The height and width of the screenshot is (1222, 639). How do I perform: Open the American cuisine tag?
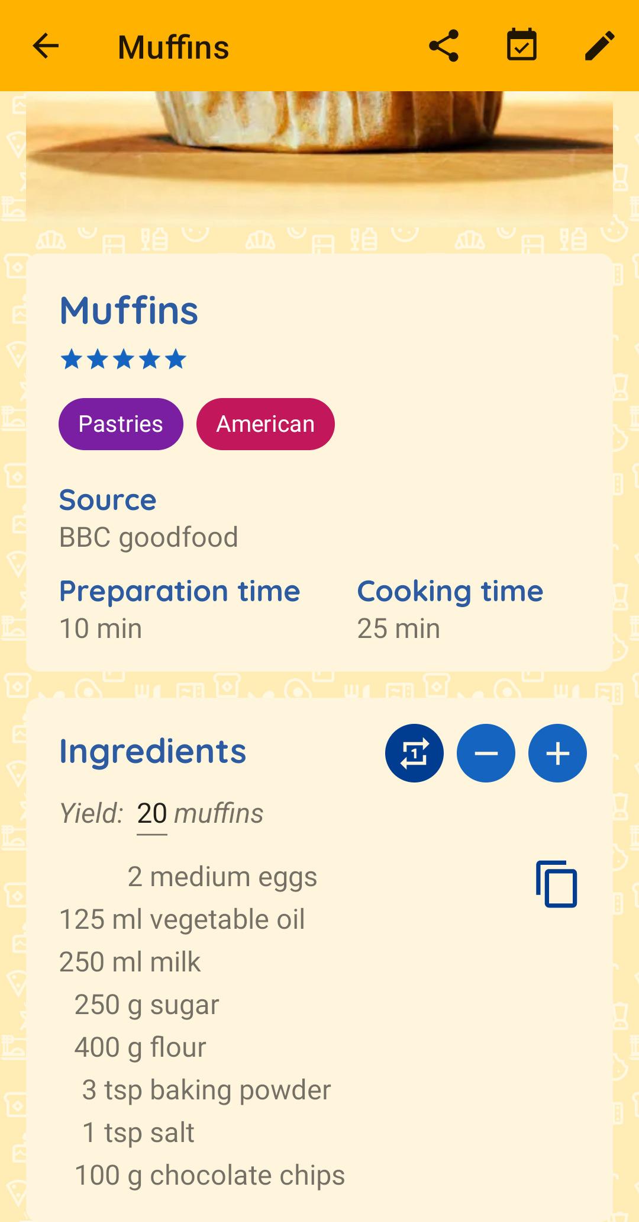click(266, 424)
